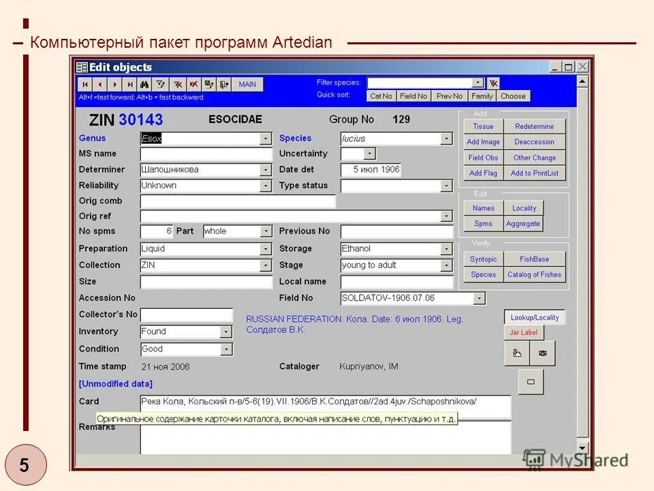Screen dimensions: 654x491
Task: Open the Filter species dropdown
Action: click(478, 83)
